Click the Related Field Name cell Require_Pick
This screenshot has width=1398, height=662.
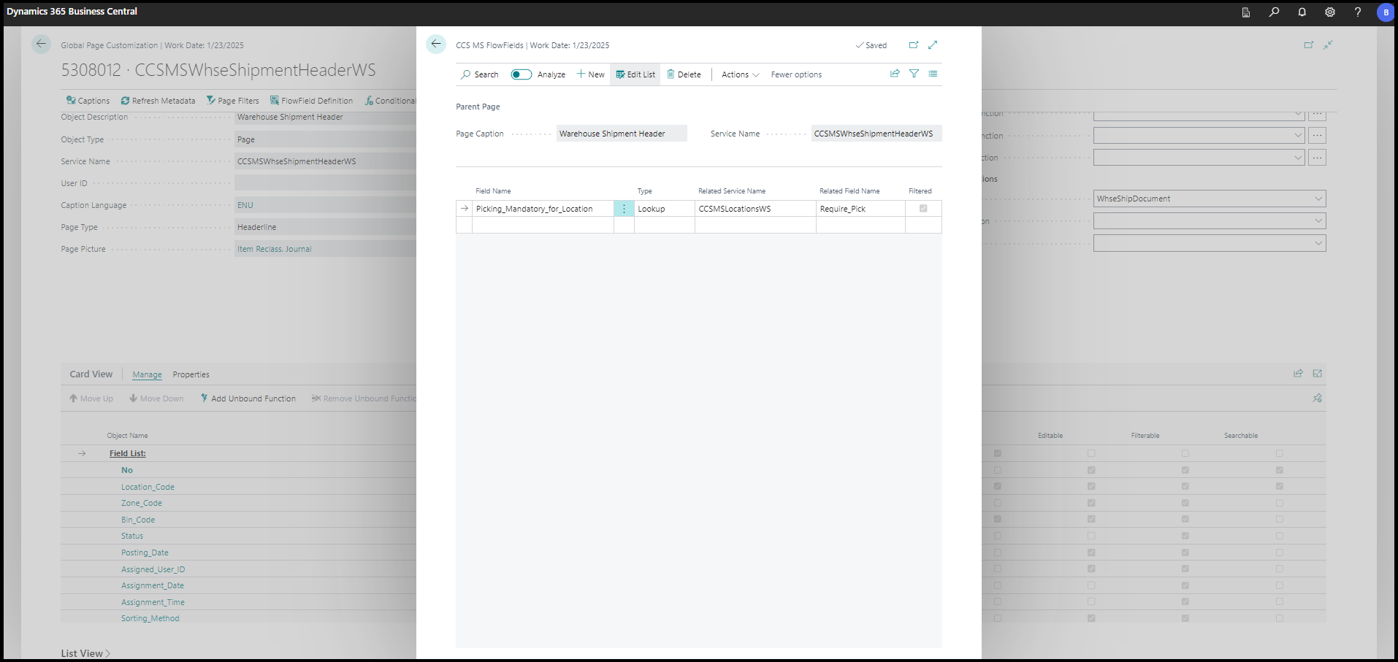(859, 209)
